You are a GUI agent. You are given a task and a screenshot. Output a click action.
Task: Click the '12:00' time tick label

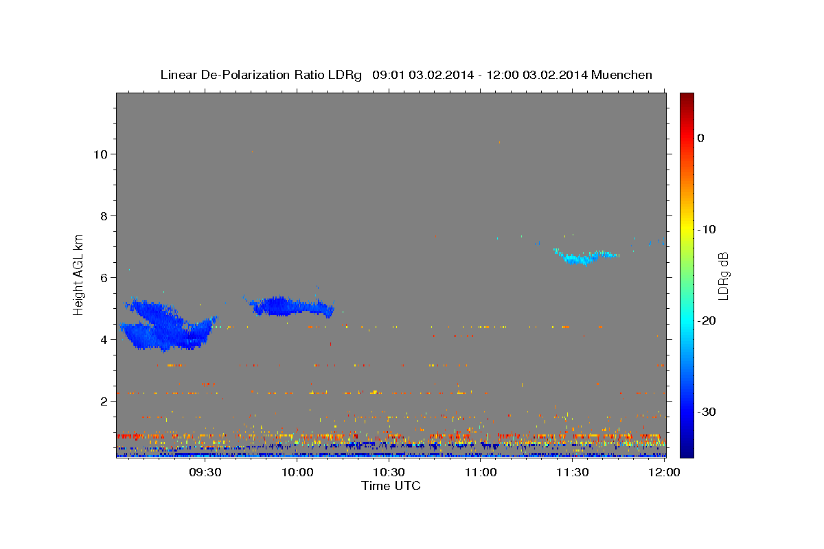coord(664,473)
